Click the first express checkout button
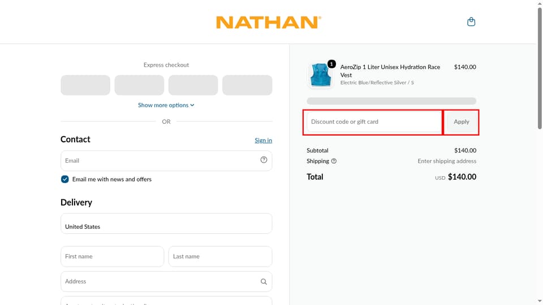The width and height of the screenshot is (543, 305). (x=85, y=85)
